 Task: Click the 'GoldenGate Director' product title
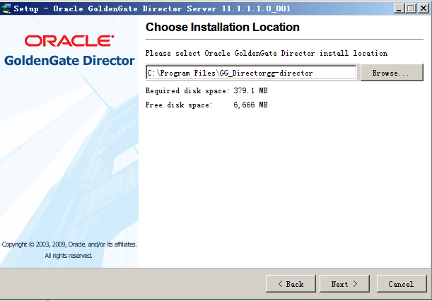(x=69, y=61)
